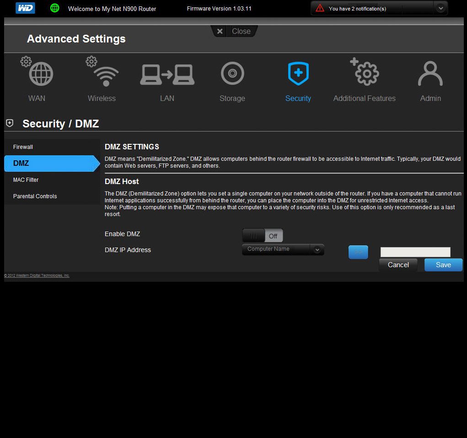Open Parental Controls in sidebar
The width and height of the screenshot is (467, 438).
click(x=35, y=196)
